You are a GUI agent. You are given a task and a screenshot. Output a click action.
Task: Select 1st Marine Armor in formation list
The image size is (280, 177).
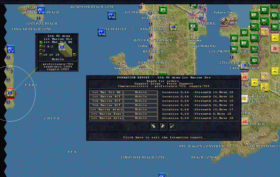(x=106, y=110)
